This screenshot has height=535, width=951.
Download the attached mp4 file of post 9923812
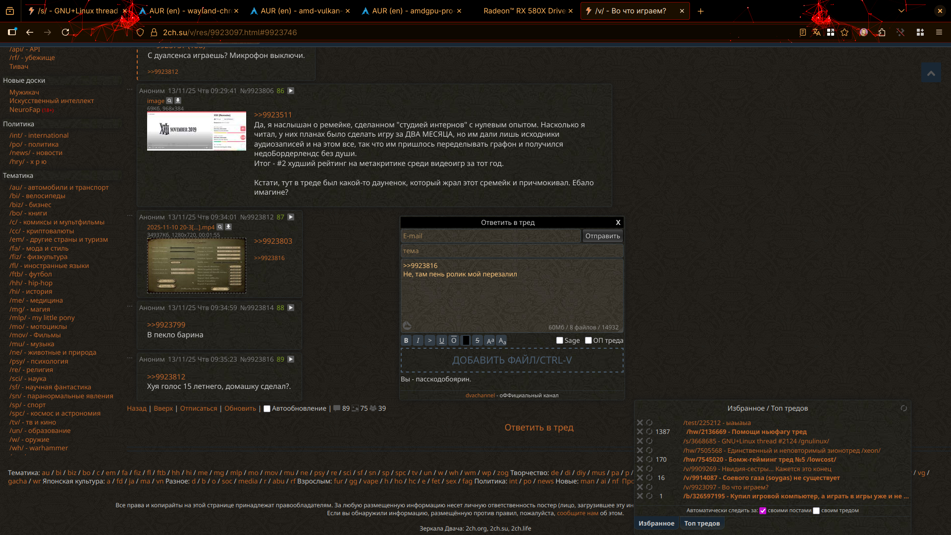pyautogui.click(x=228, y=227)
